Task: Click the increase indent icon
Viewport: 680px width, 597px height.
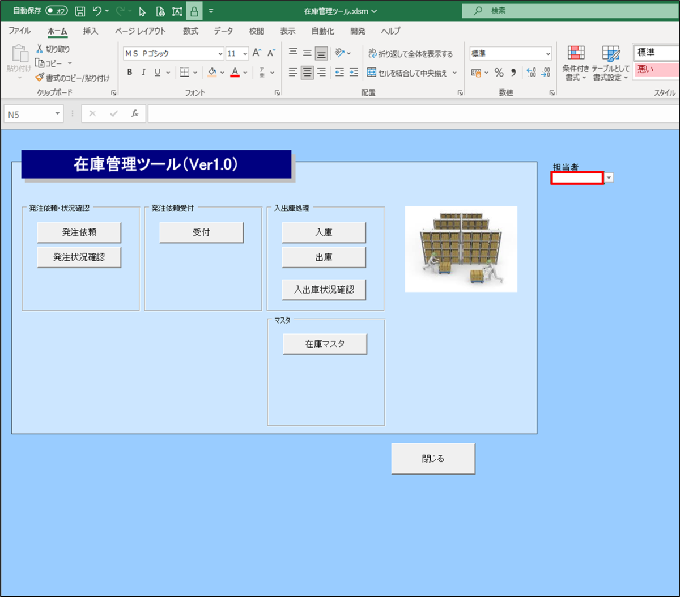Action: [354, 73]
